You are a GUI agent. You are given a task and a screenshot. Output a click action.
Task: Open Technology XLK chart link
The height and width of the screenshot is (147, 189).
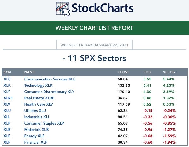tap(38, 85)
